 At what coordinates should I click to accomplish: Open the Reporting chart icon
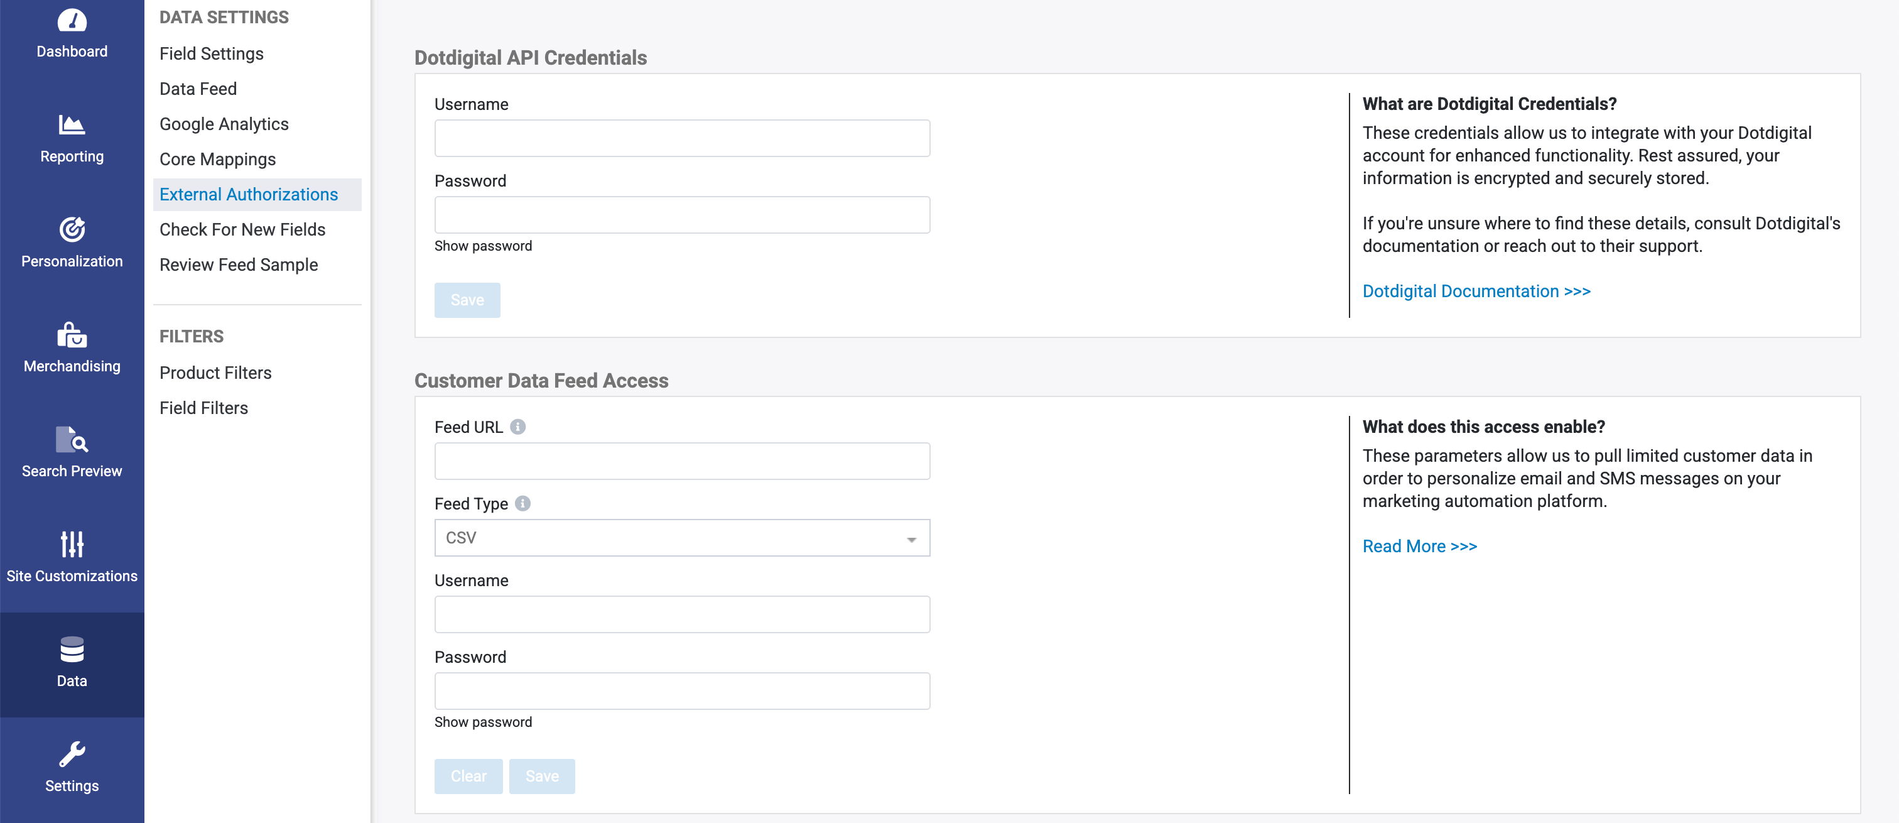72,124
